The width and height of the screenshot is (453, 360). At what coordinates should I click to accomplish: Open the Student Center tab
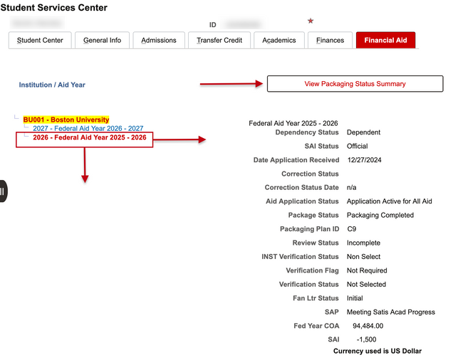tap(40, 40)
